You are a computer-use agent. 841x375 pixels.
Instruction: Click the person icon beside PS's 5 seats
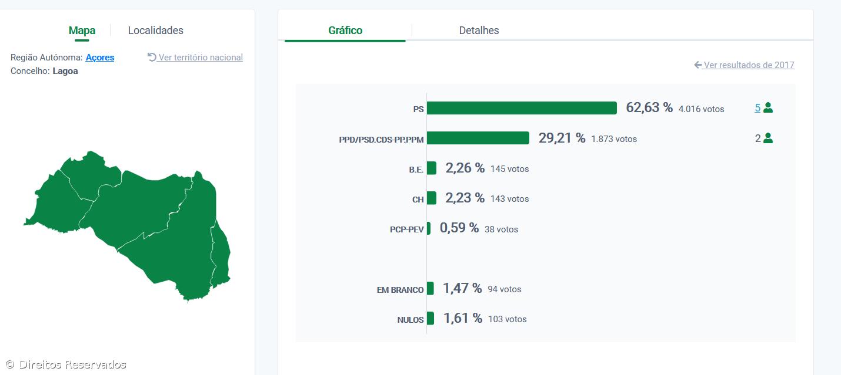tap(767, 108)
